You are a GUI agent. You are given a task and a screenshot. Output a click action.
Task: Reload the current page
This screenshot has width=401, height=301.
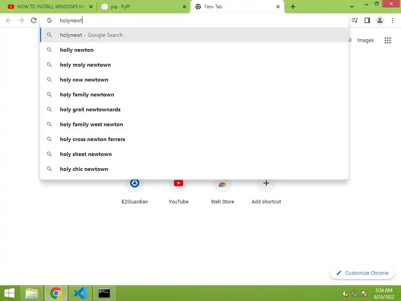[34, 20]
